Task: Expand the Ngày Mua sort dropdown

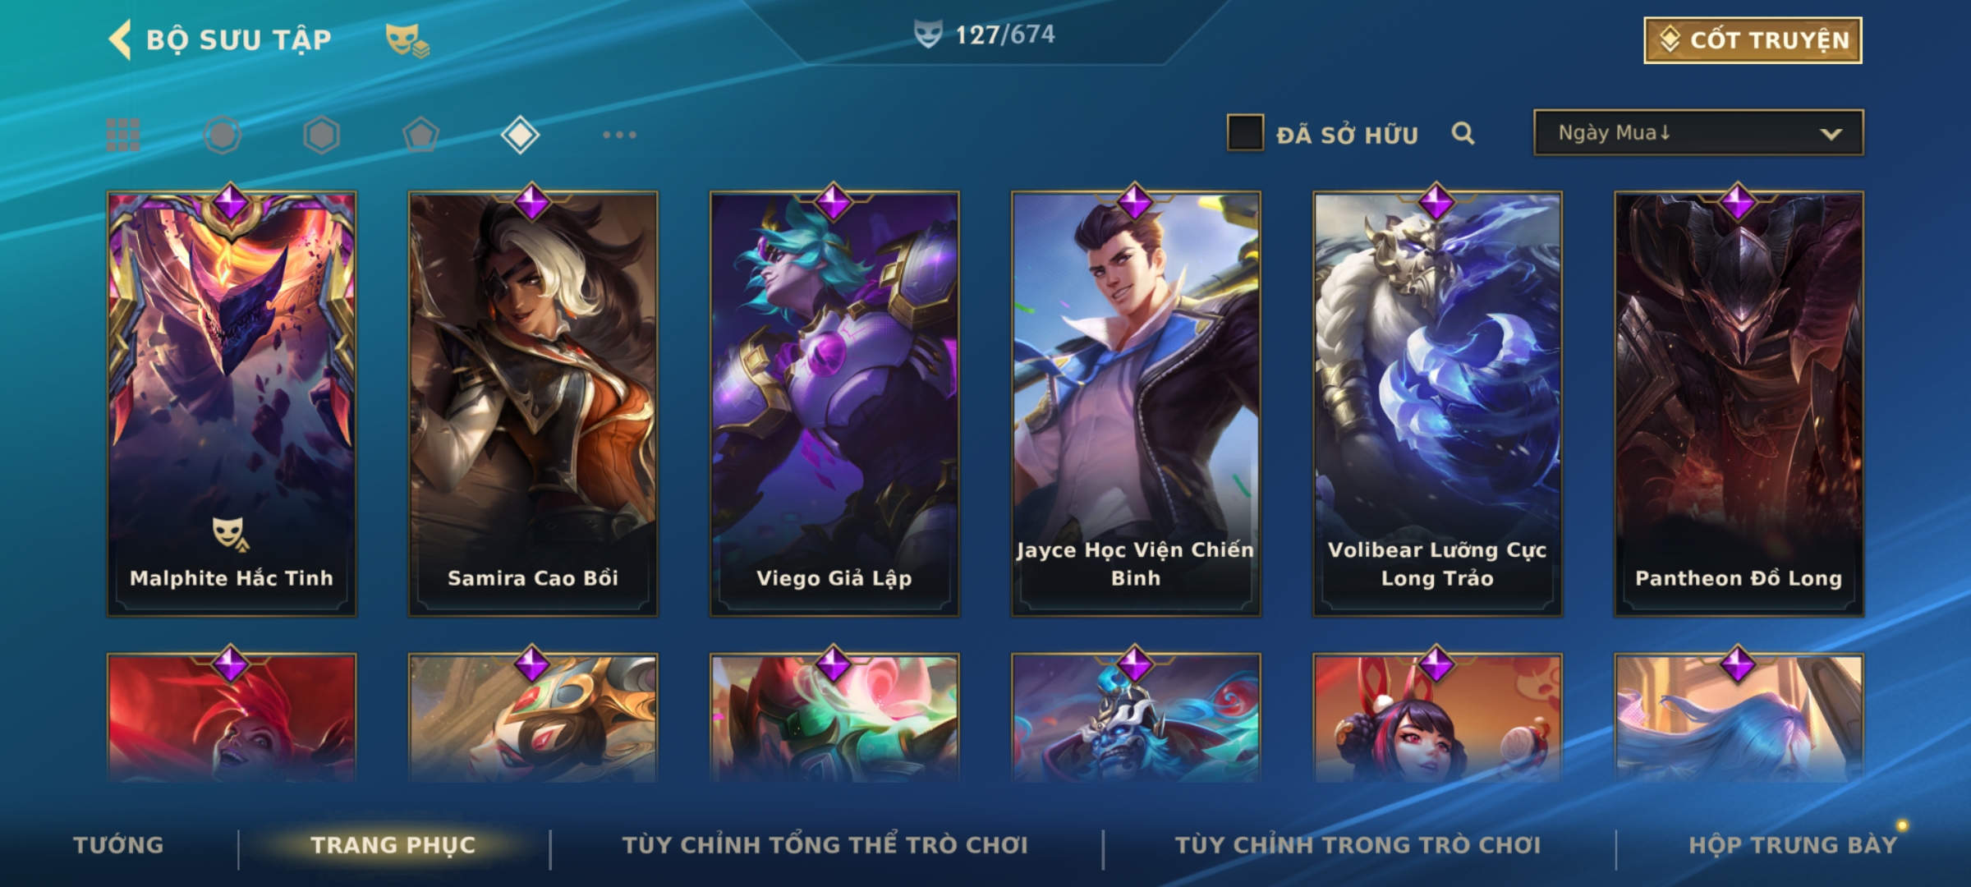Action: pos(1698,132)
